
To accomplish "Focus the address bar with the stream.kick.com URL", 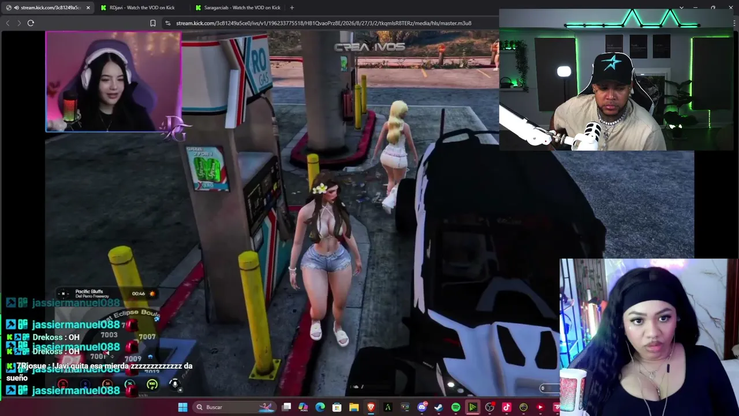I will click(323, 23).
